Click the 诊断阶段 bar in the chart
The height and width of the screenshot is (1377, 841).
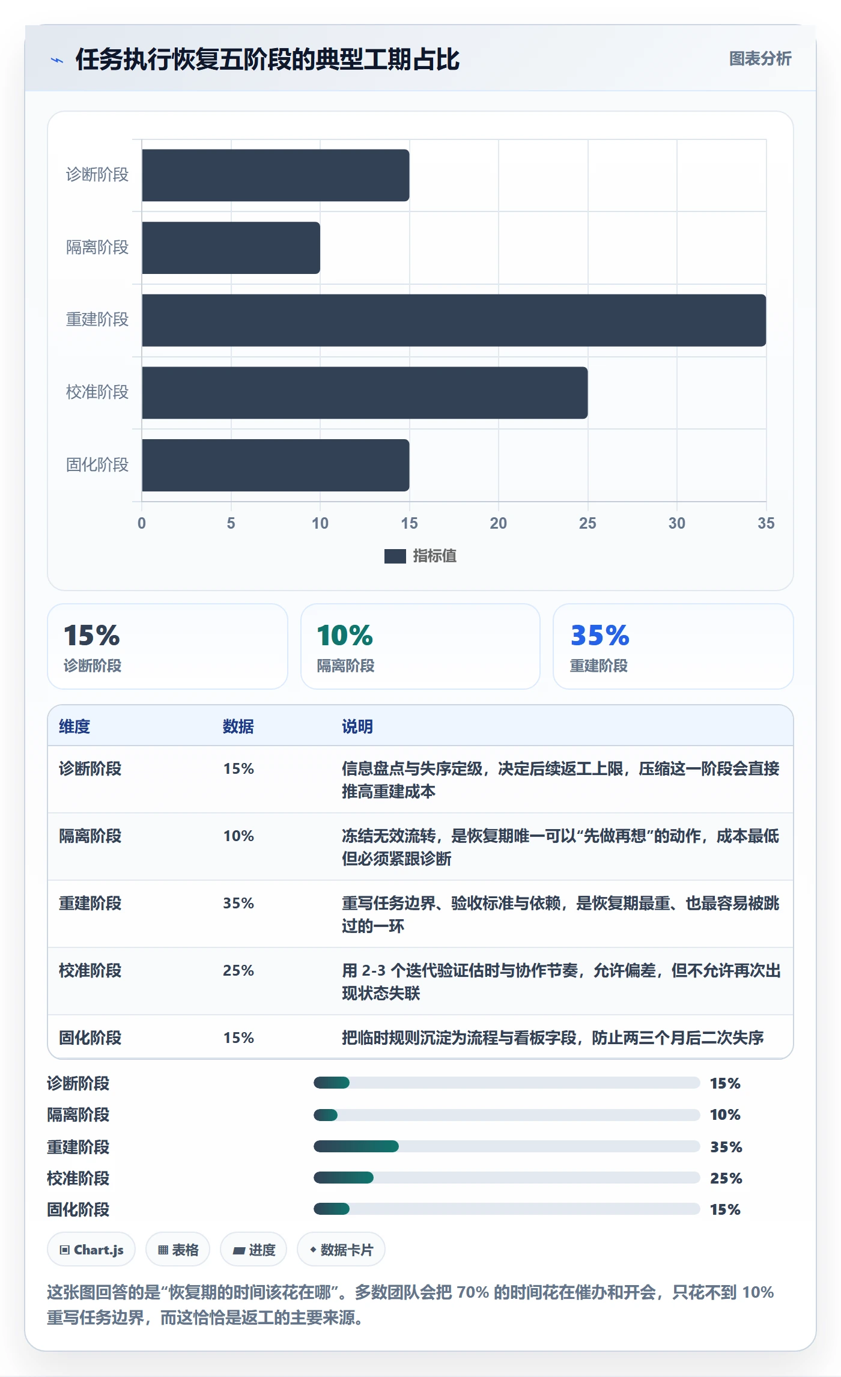click(276, 175)
